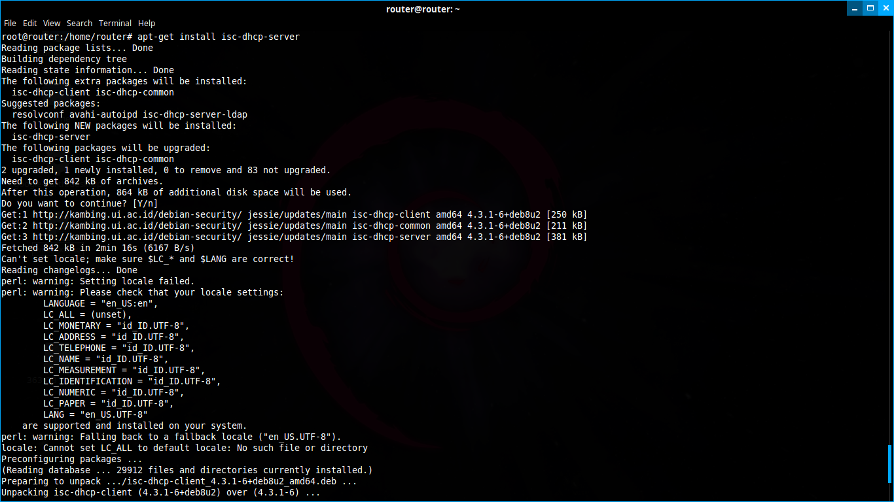Viewport: 894px width, 502px height.
Task: Click the maximize window icon
Action: (x=870, y=8)
